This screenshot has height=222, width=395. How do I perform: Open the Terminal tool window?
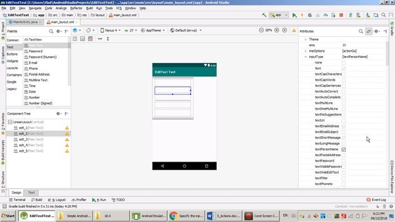click(17, 200)
